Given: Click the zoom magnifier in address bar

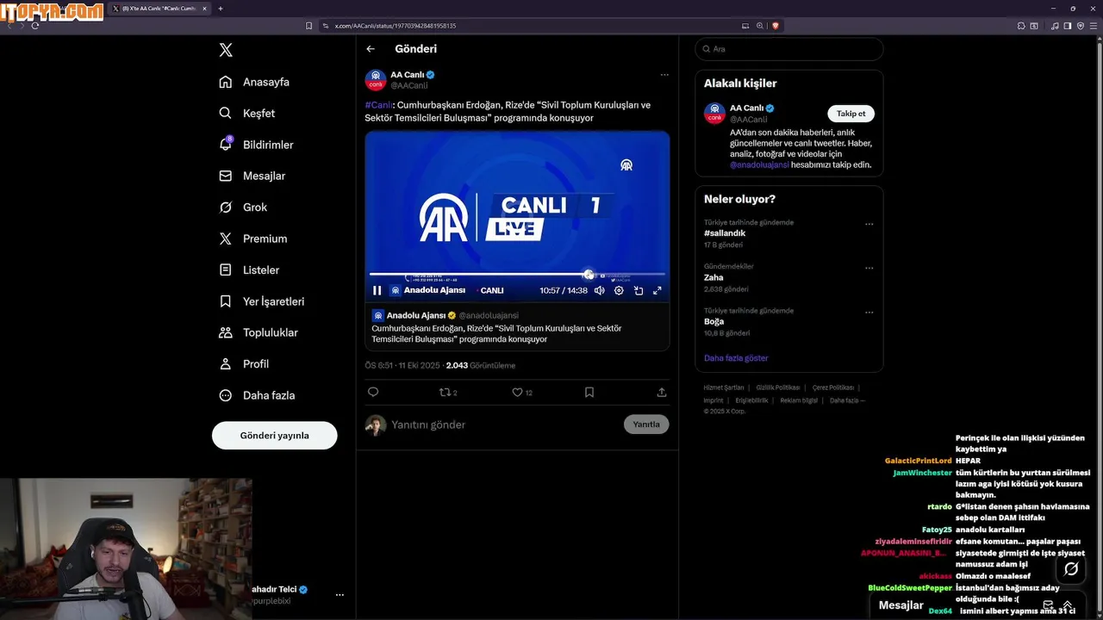Looking at the screenshot, I should (760, 26).
